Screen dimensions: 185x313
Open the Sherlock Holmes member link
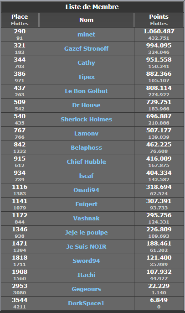point(86,120)
